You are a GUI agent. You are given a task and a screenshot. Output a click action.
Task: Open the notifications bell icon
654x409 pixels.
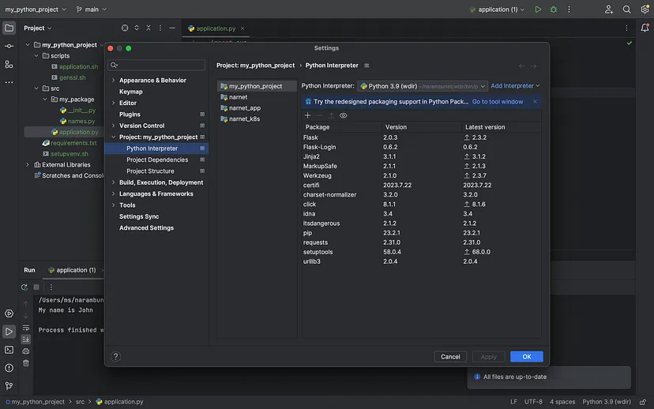pyautogui.click(x=645, y=28)
